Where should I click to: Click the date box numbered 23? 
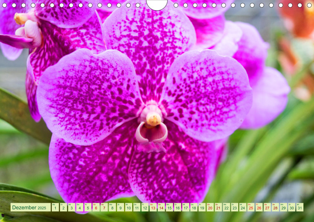click(234, 207)
